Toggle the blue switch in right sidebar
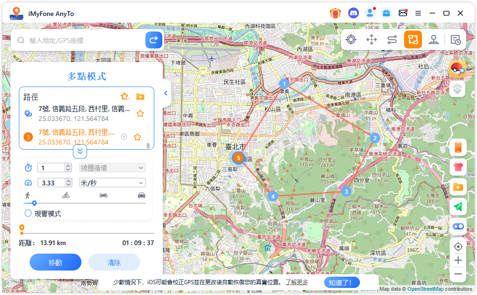This screenshot has width=477, height=295. [x=458, y=227]
